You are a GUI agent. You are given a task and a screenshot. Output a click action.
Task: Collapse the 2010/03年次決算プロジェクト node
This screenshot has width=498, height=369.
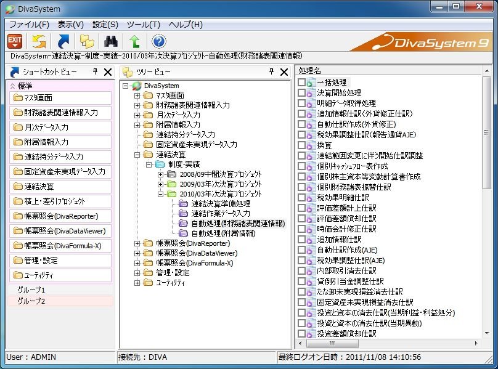pos(160,194)
